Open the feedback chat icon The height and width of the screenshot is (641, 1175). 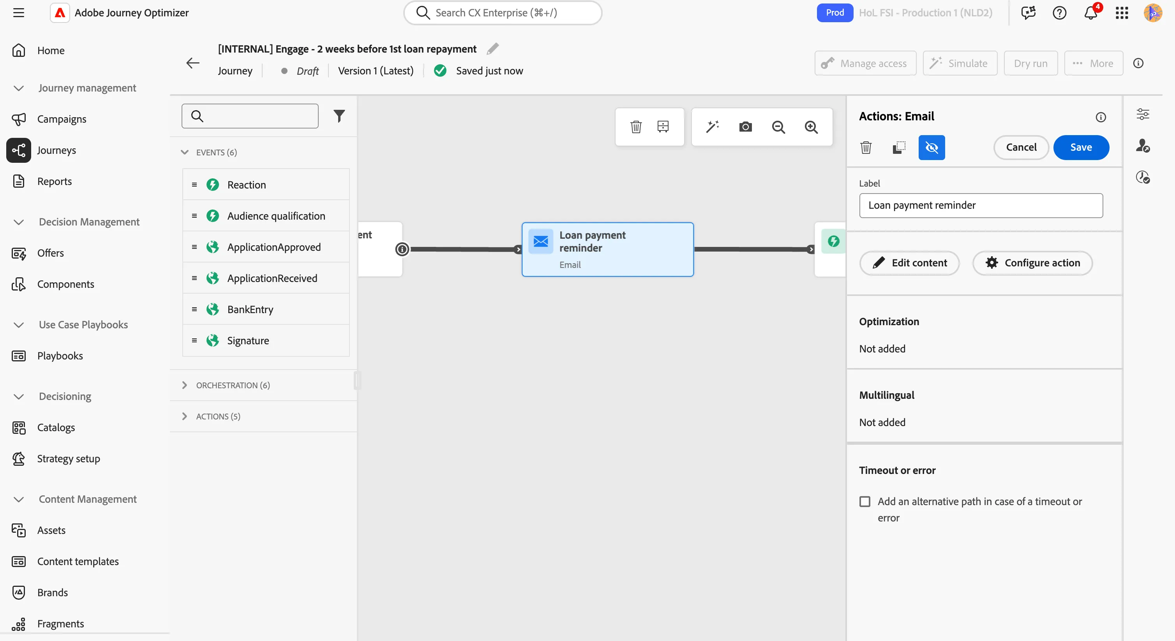1028,13
